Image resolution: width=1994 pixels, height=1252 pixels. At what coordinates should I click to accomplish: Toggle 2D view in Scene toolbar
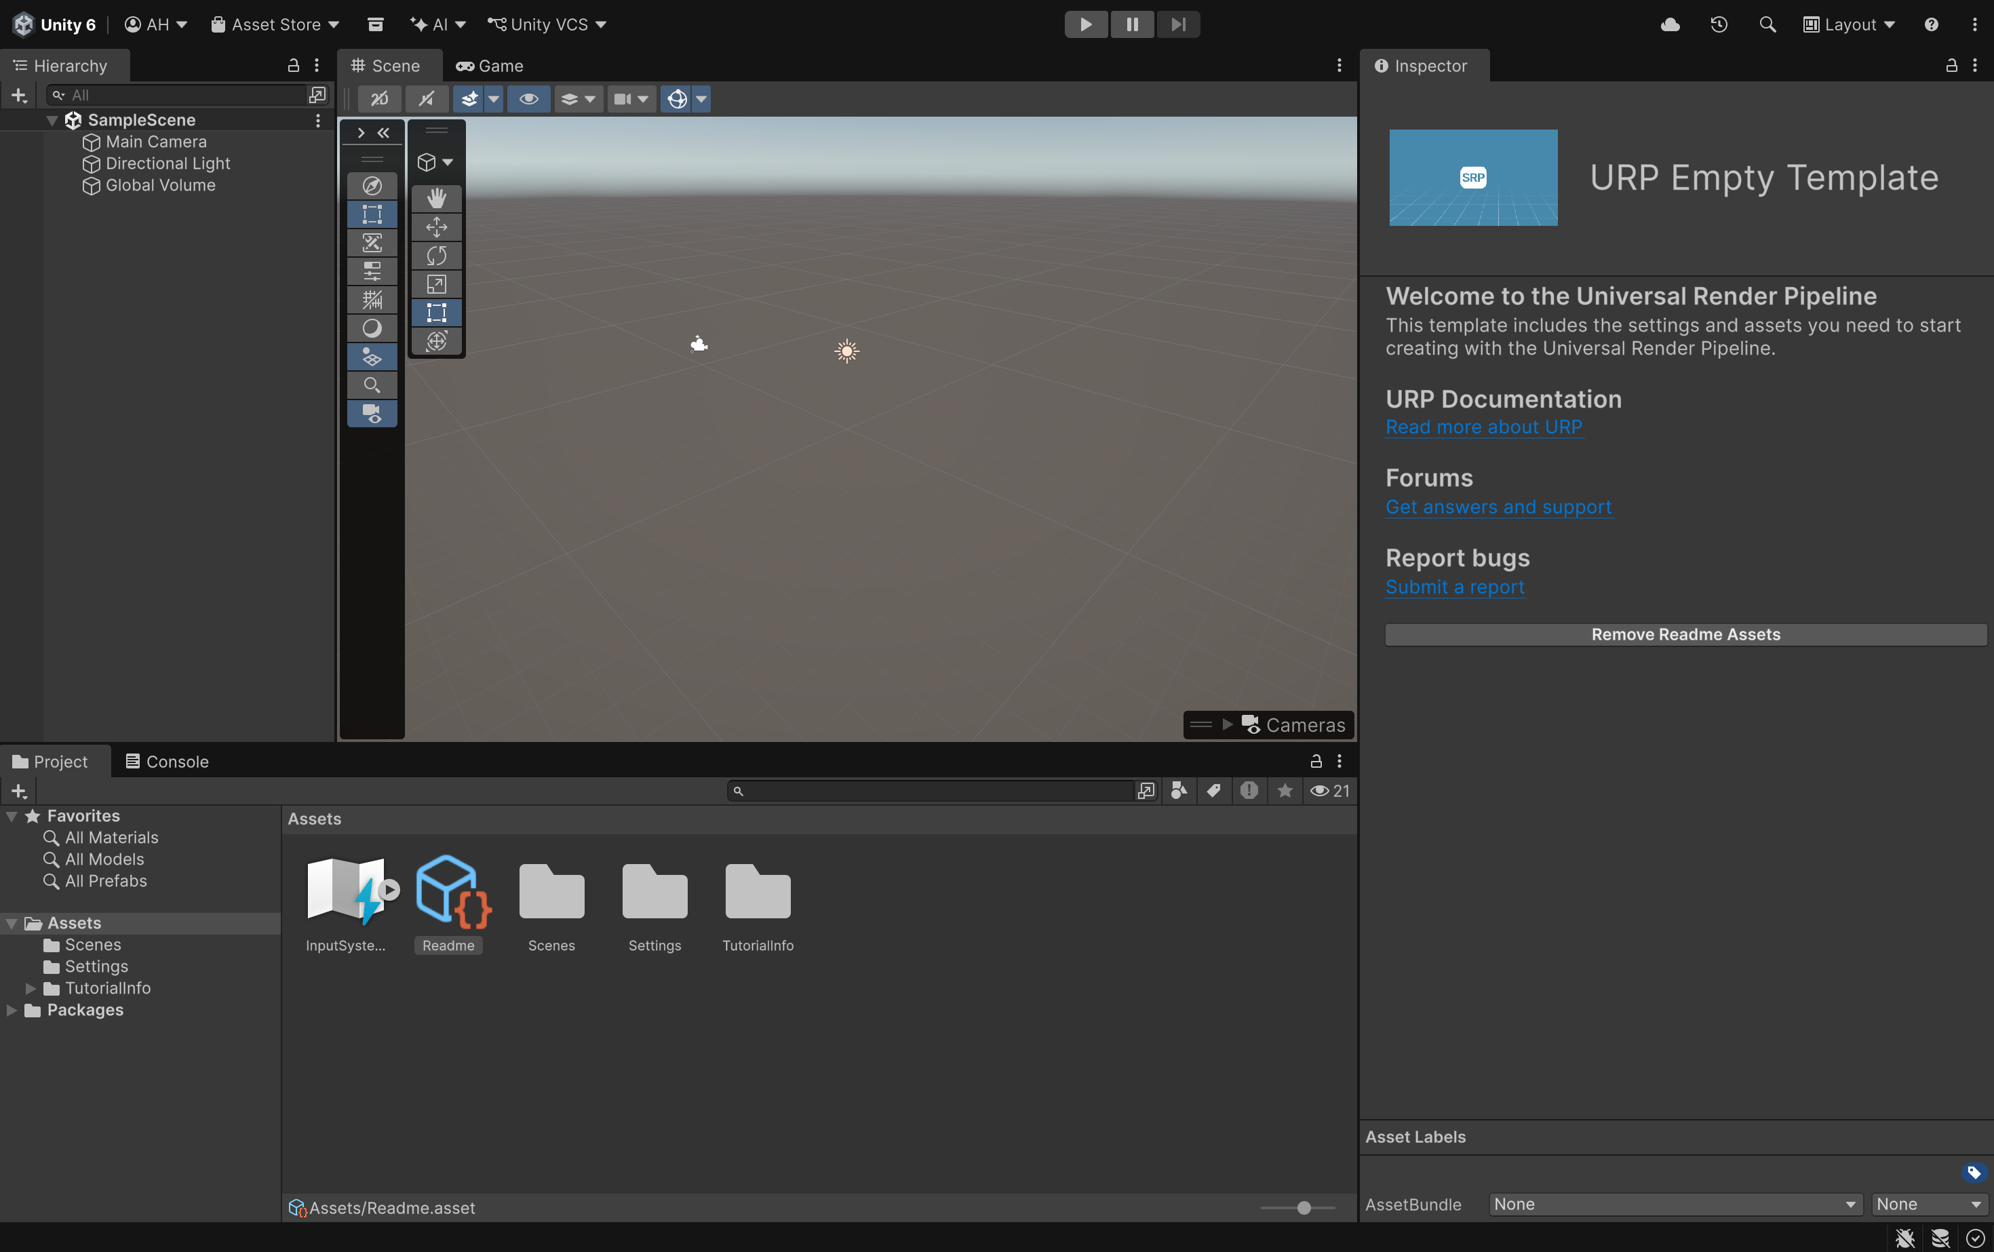[x=379, y=100]
